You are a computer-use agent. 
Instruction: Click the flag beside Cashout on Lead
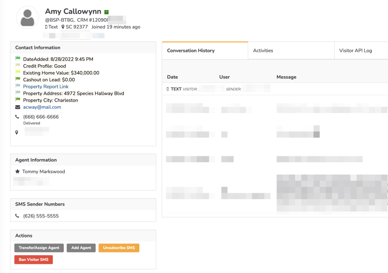[18, 79]
